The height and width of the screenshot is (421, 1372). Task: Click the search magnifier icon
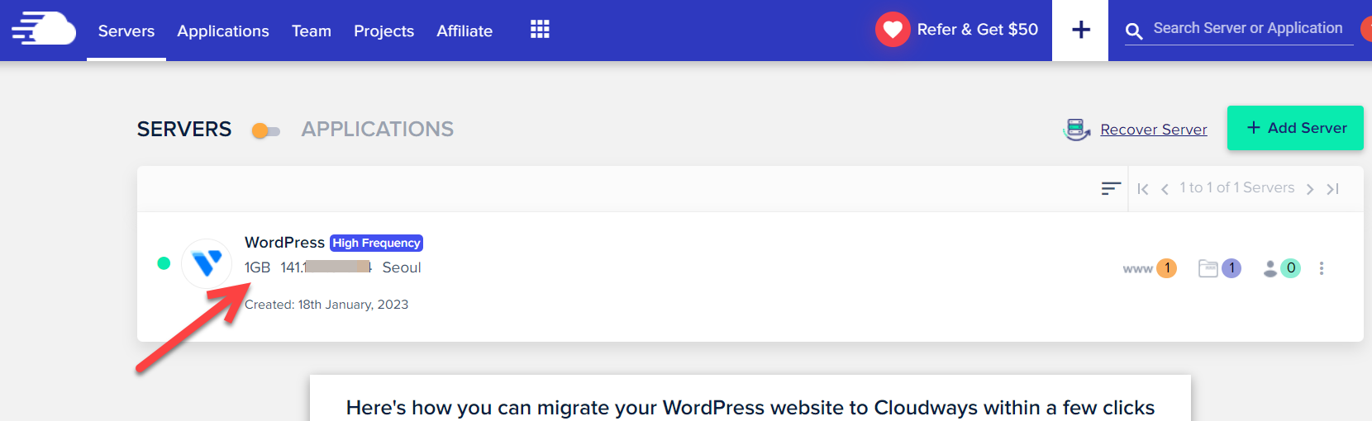[1134, 31]
